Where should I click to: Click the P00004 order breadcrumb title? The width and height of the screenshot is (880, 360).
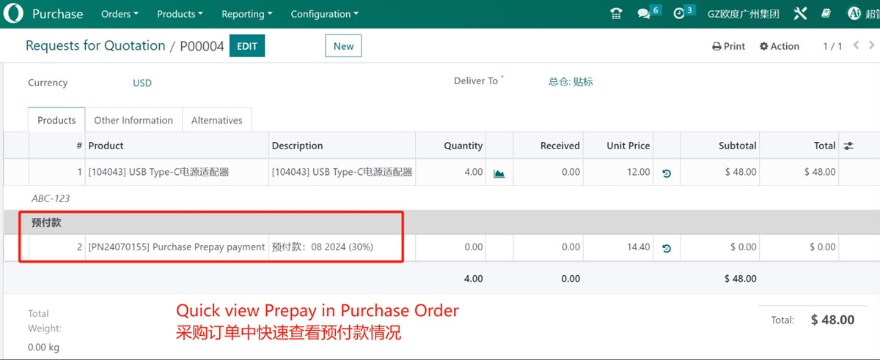(x=202, y=46)
